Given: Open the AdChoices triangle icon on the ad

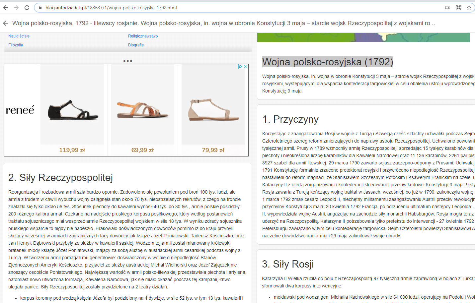Looking at the screenshot, I should [240, 67].
